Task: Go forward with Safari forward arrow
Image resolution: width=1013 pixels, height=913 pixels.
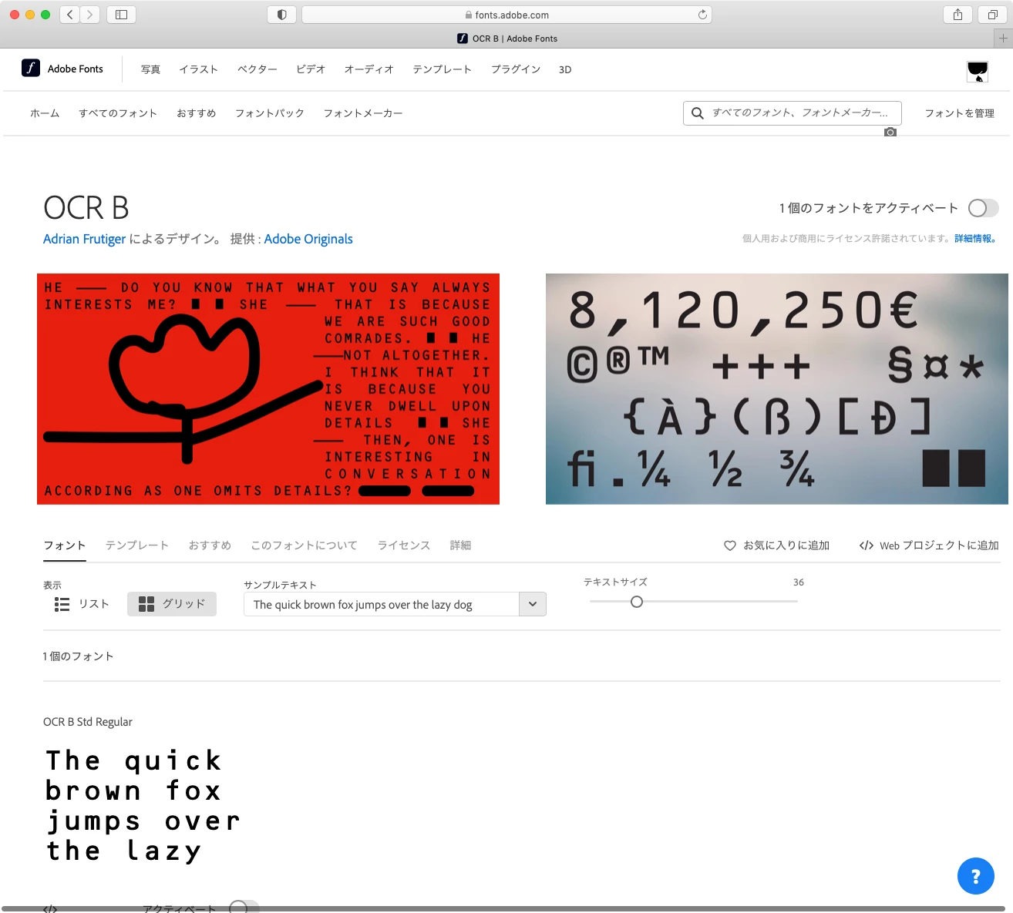Action: 90,15
